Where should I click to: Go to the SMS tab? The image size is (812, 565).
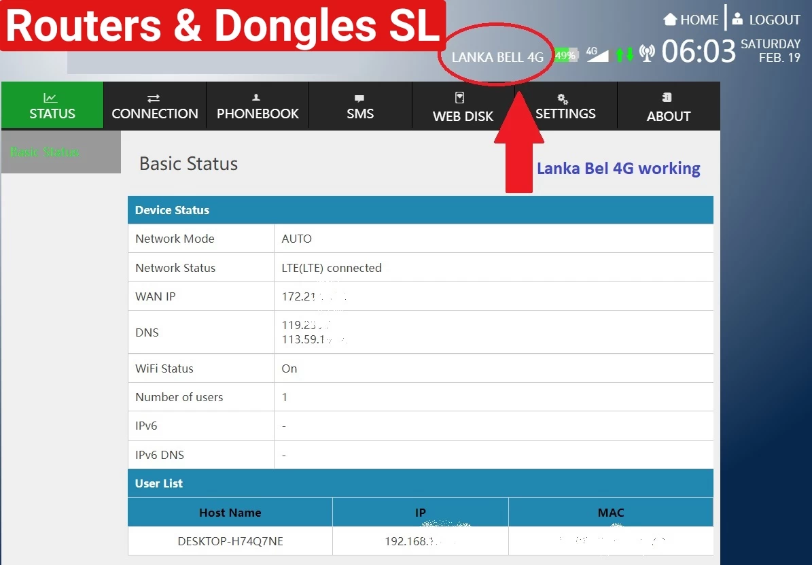click(x=360, y=105)
